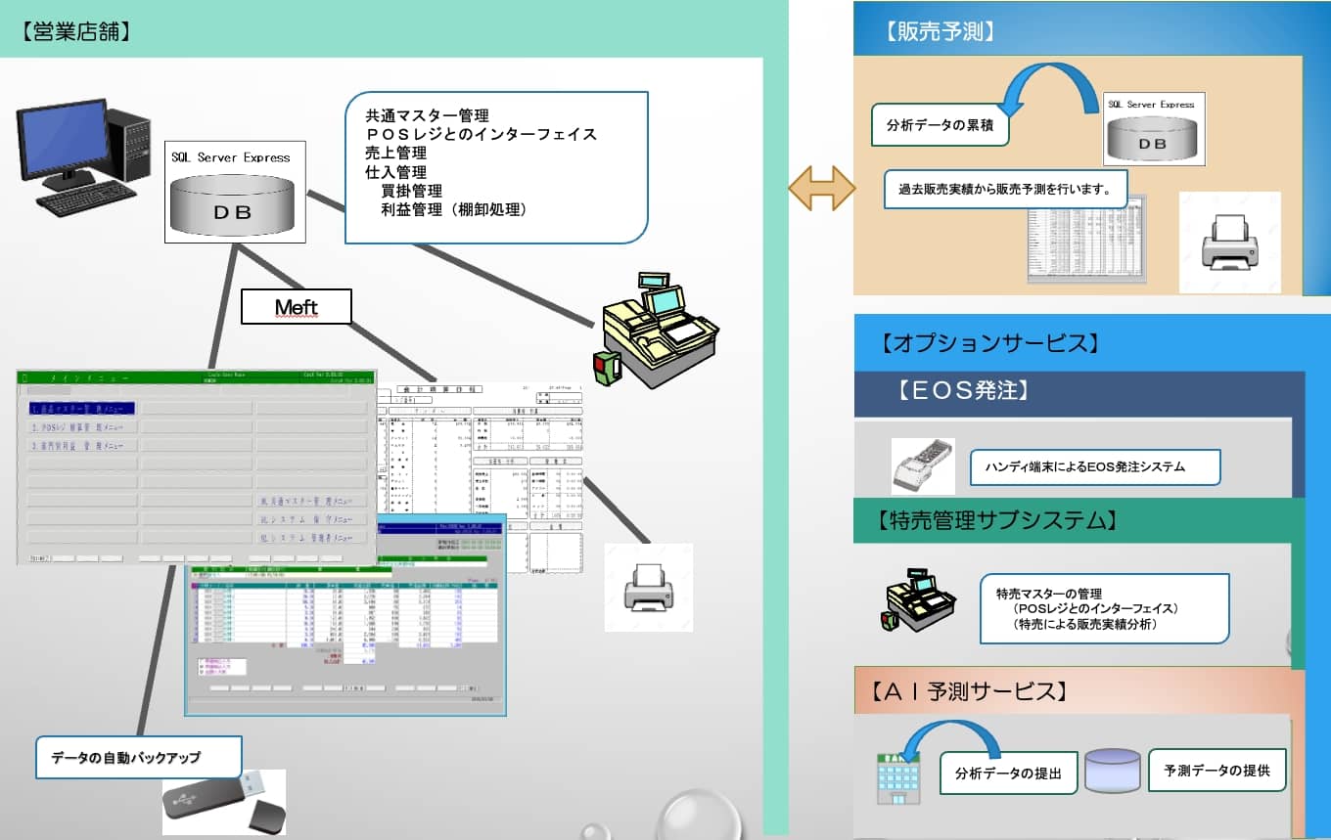Click the bank building icon in AI予測サービス
This screenshot has width=1331, height=840.
tap(897, 777)
